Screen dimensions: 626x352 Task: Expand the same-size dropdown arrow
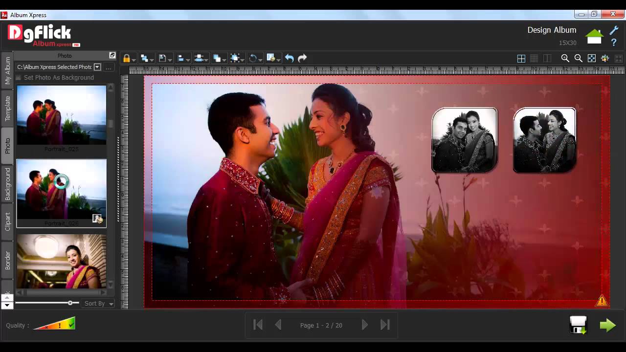[x=224, y=60]
